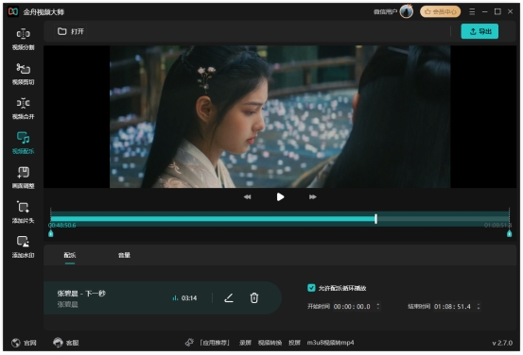
Task: Increase start time with the up arrow
Action: [378, 304]
